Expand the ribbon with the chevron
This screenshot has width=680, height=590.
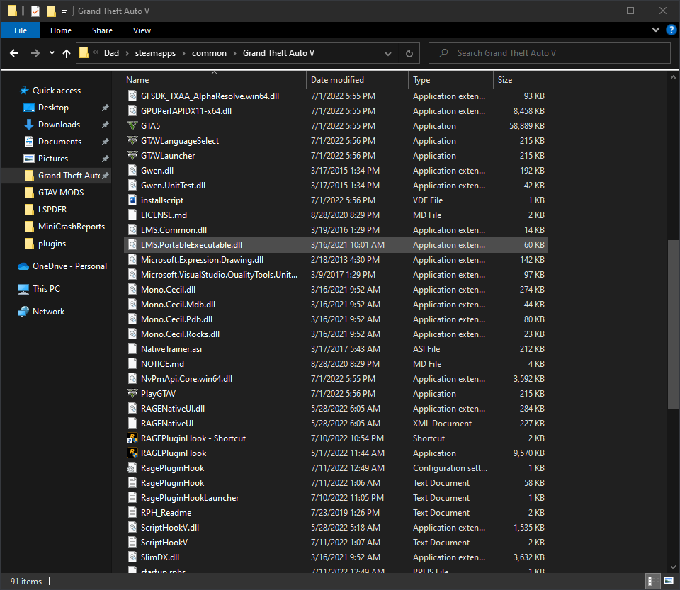pos(656,30)
